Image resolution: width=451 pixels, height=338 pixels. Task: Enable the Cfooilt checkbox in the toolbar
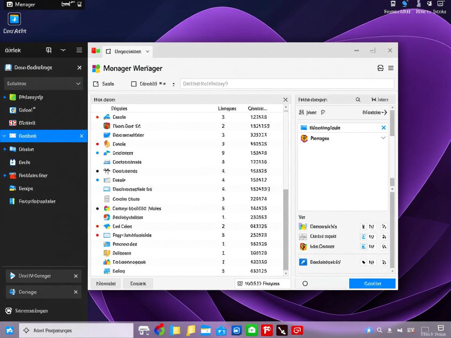point(133,83)
